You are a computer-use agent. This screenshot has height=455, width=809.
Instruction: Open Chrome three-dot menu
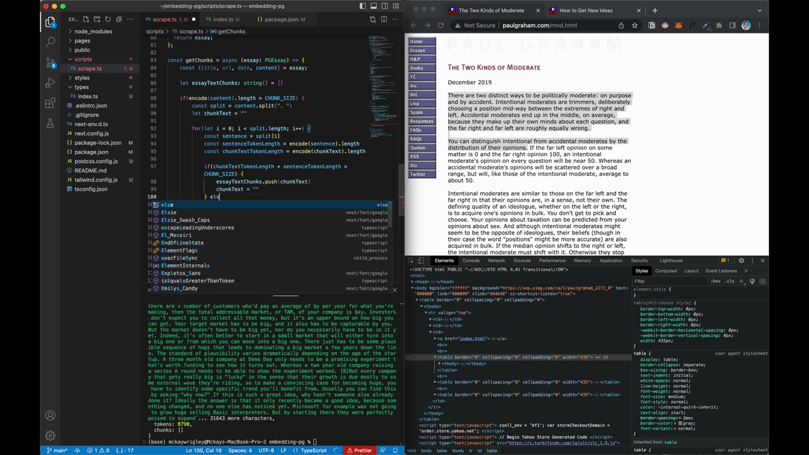click(760, 26)
